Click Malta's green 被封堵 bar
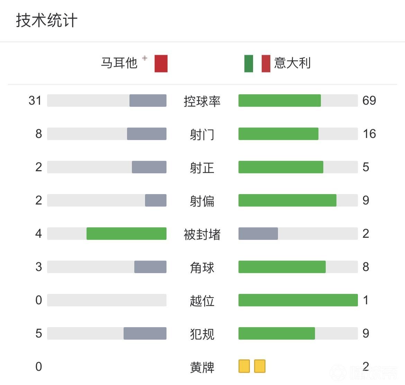405x385 pixels. [x=126, y=234]
